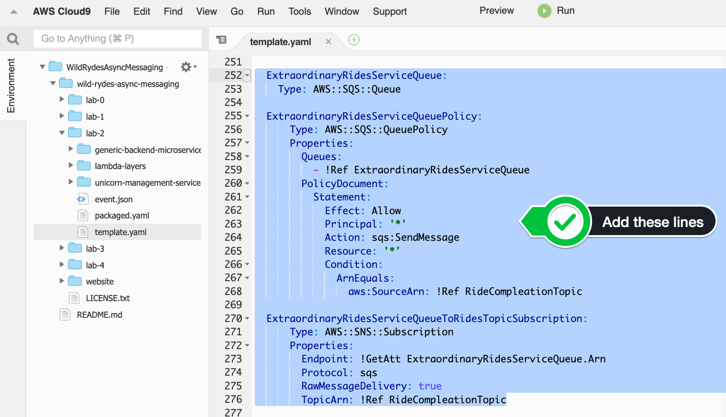This screenshot has width=726, height=417.
Task: Click the README.md file icon
Action: point(65,314)
